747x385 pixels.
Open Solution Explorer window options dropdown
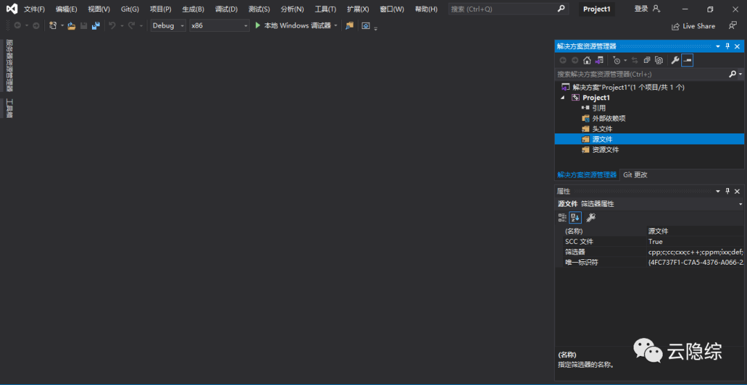(718, 46)
